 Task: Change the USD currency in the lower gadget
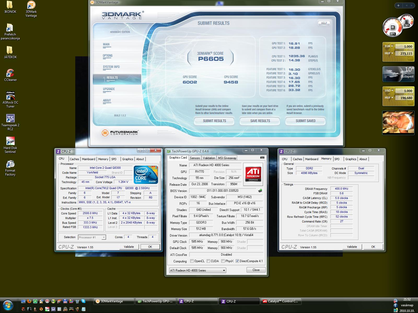click(389, 91)
